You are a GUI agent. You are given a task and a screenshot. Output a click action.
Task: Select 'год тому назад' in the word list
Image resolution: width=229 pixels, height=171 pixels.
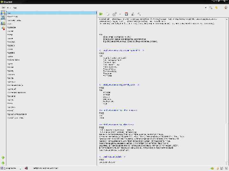click(x=14, y=20)
